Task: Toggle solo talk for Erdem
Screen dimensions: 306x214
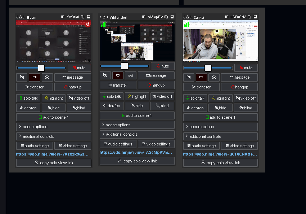Action: [28, 98]
